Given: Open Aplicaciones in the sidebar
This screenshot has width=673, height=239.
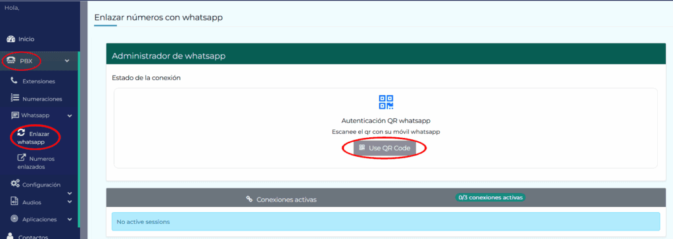Looking at the screenshot, I should click(39, 219).
